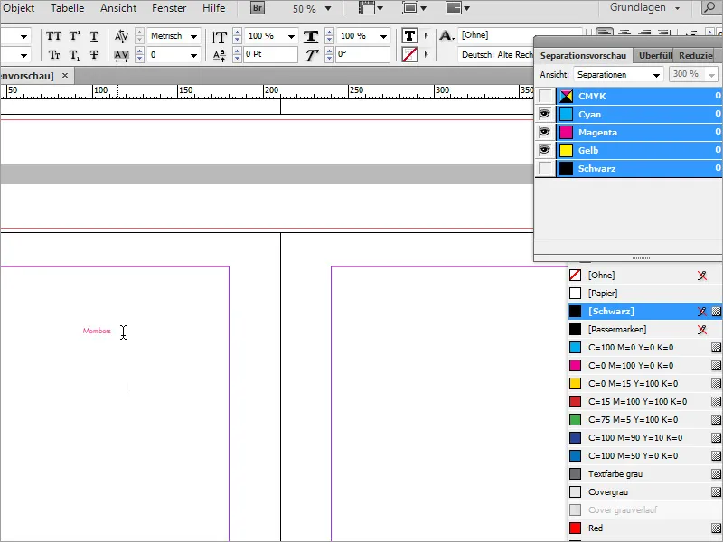The height and width of the screenshot is (542, 723).
Task: Expand the stroke color flyout arrow
Action: [x=426, y=55]
